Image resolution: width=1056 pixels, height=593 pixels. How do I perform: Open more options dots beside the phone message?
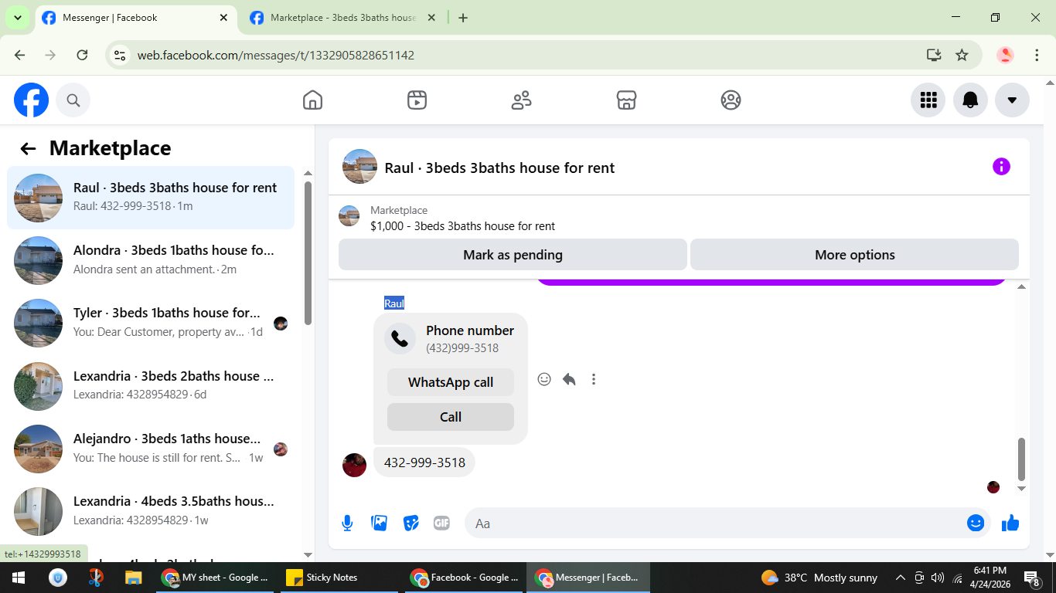pyautogui.click(x=594, y=379)
